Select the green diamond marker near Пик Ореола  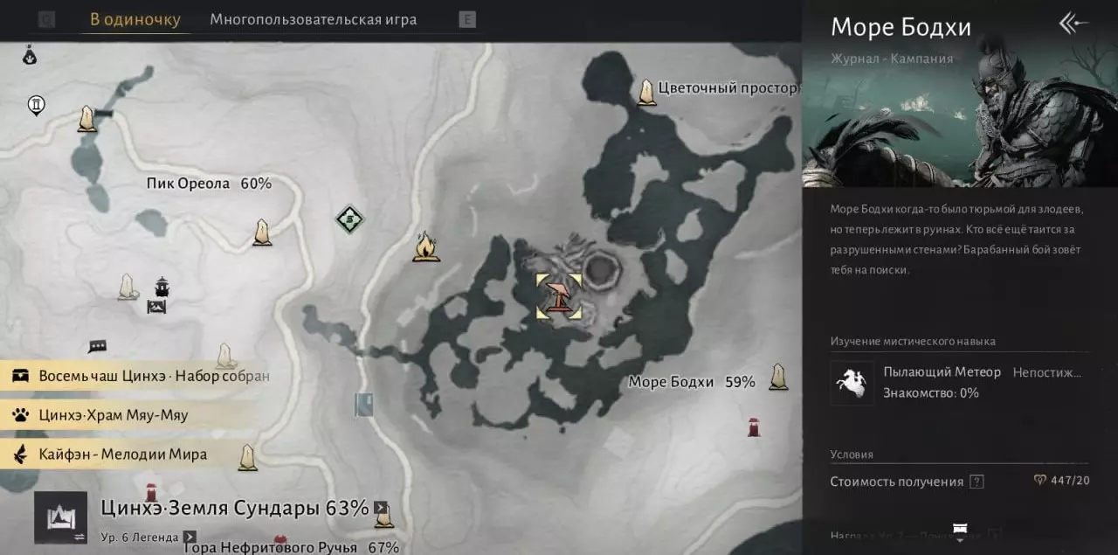[349, 219]
